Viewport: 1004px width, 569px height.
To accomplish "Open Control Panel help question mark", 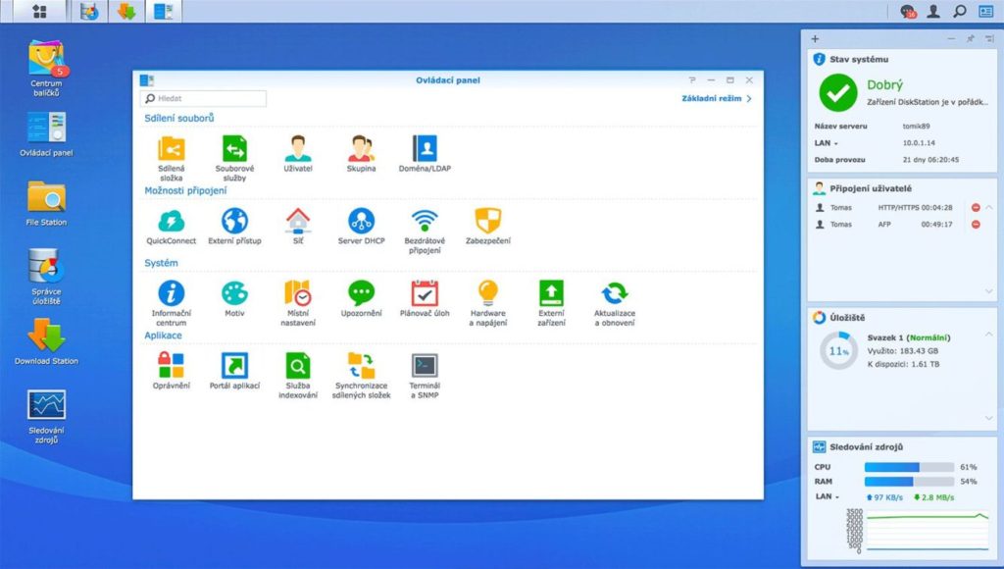I will click(x=692, y=80).
